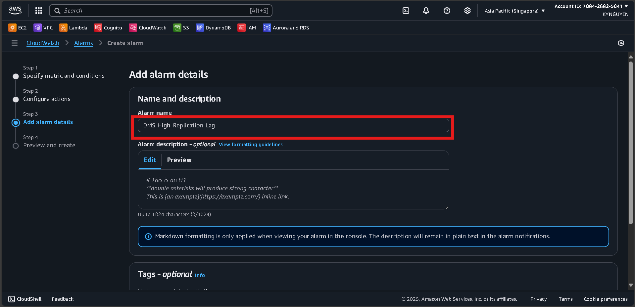Screen dimensions: 635x307
Task: Open the S3 service shortcut
Action: click(x=181, y=27)
